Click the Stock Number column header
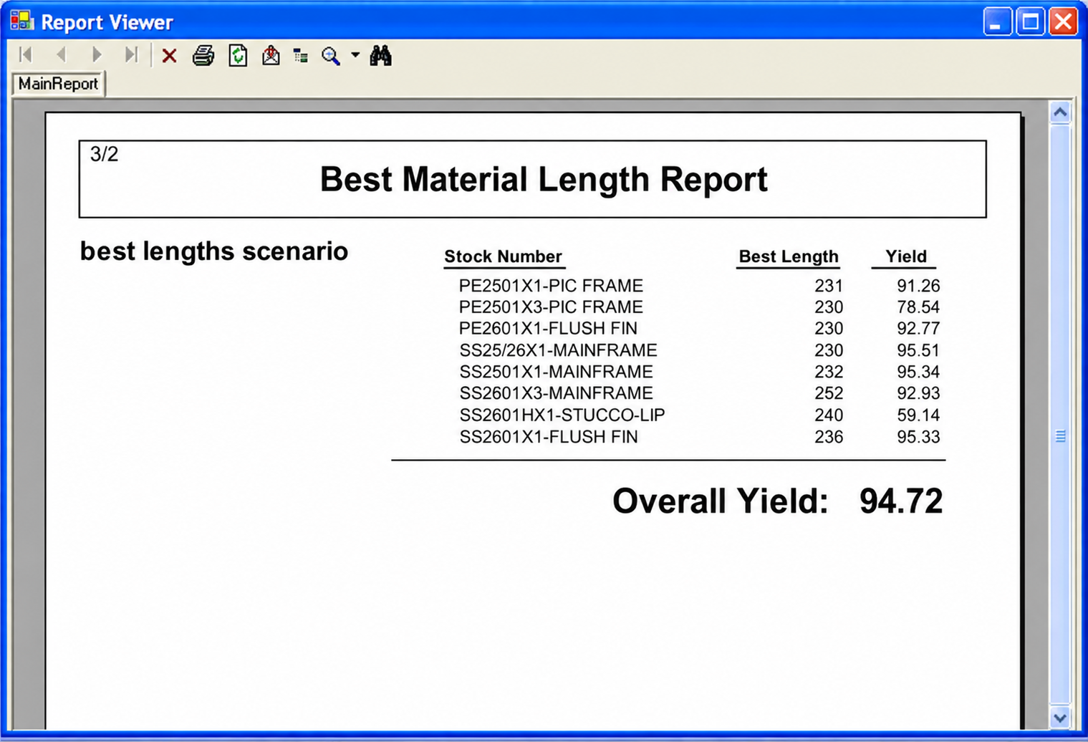Viewport: 1088px width, 742px height. pos(503,256)
